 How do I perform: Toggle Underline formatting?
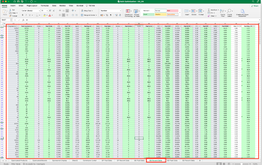(x=30, y=15)
